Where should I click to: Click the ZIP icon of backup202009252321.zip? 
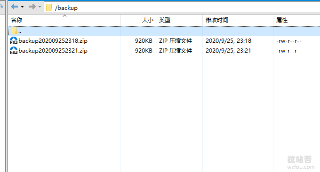(x=14, y=50)
